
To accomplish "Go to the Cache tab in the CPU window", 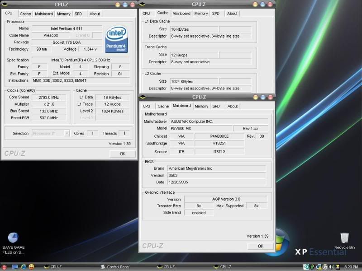I will 25,14.
